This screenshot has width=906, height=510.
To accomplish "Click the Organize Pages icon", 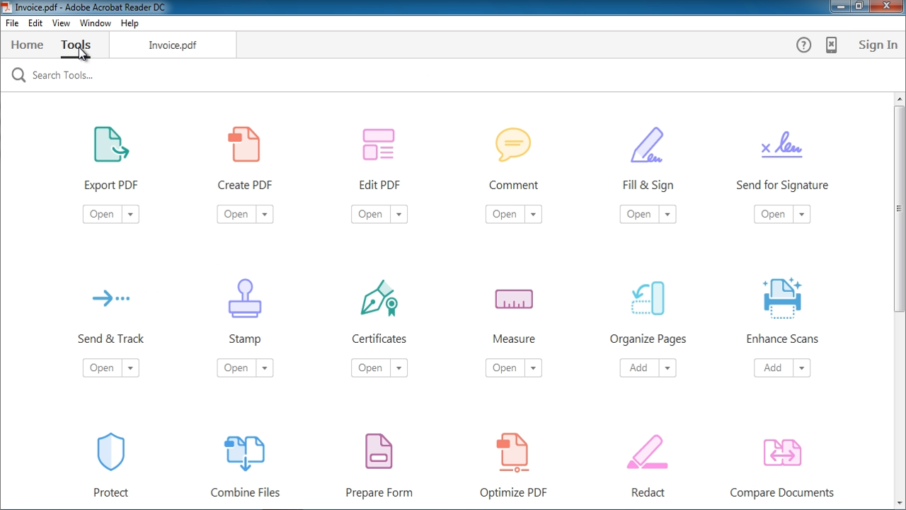I will point(648,298).
